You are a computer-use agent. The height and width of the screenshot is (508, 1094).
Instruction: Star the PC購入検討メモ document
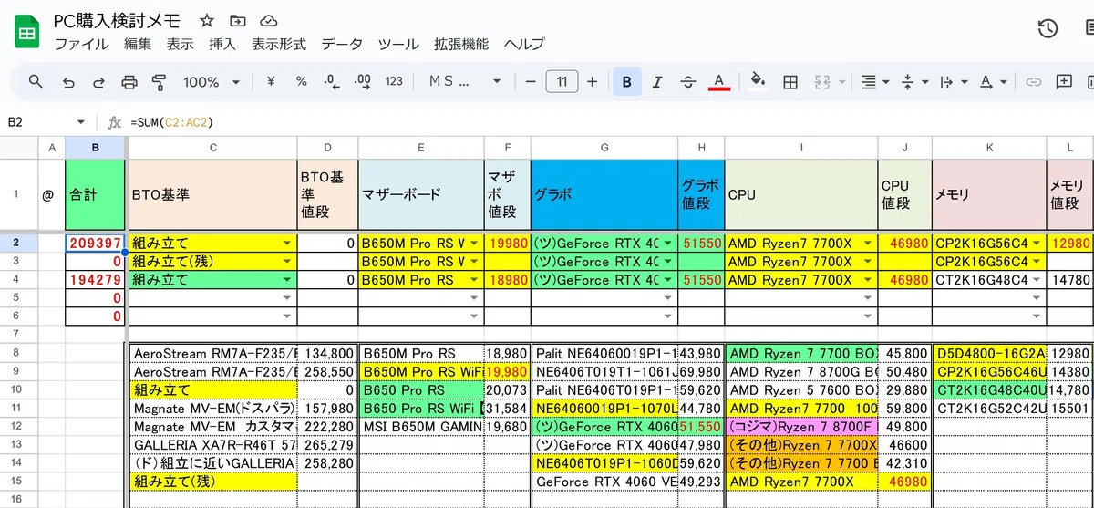tap(207, 21)
